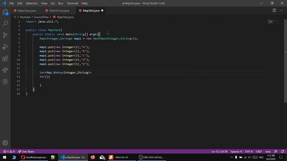The width and height of the screenshot is (287, 161).
Task: Click map1.put line with "A"
Action: (x=65, y=47)
